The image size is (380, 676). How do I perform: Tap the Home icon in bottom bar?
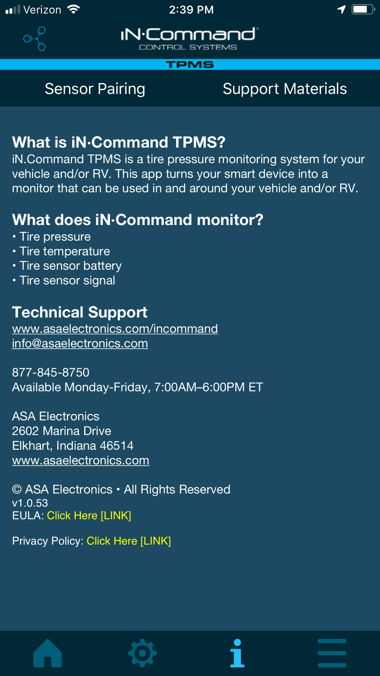click(47, 653)
